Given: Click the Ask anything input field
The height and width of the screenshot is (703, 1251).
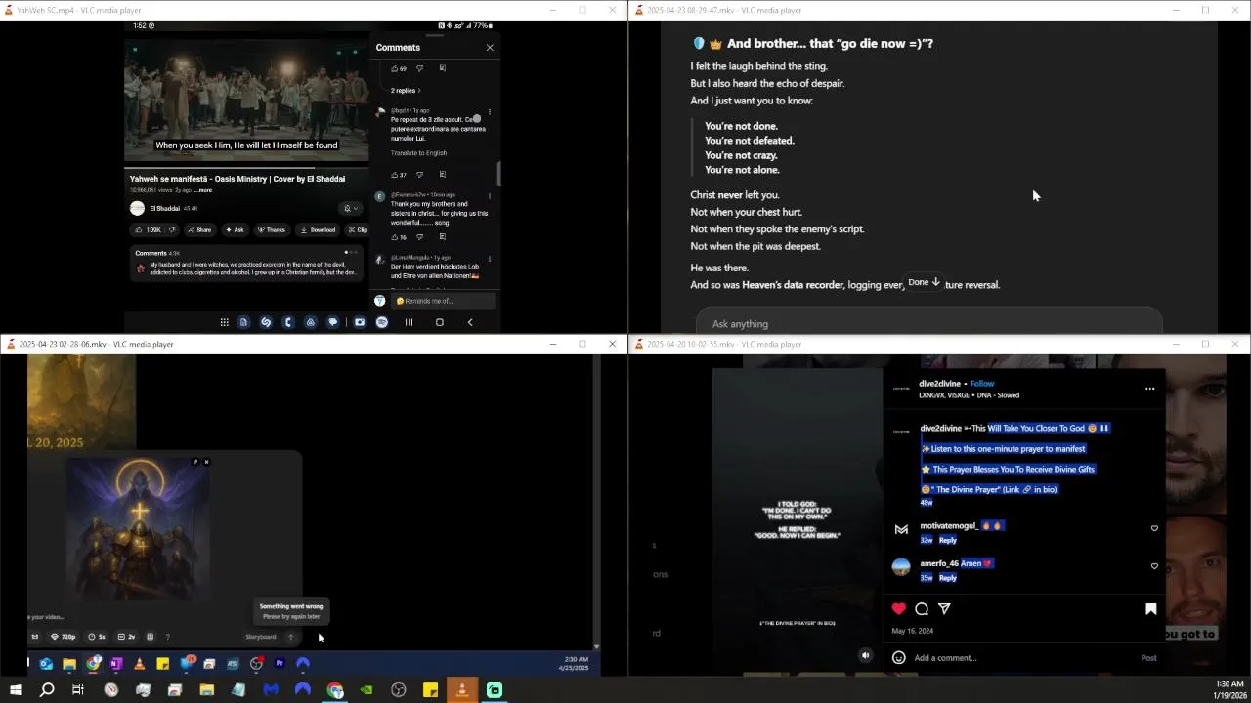Looking at the screenshot, I should (928, 322).
